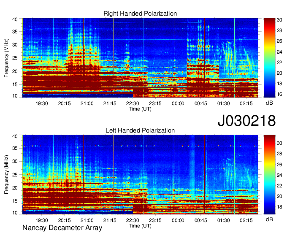Click the "Nancay Decameter Array" caption
The height and width of the screenshot is (233, 287).
click(62, 228)
